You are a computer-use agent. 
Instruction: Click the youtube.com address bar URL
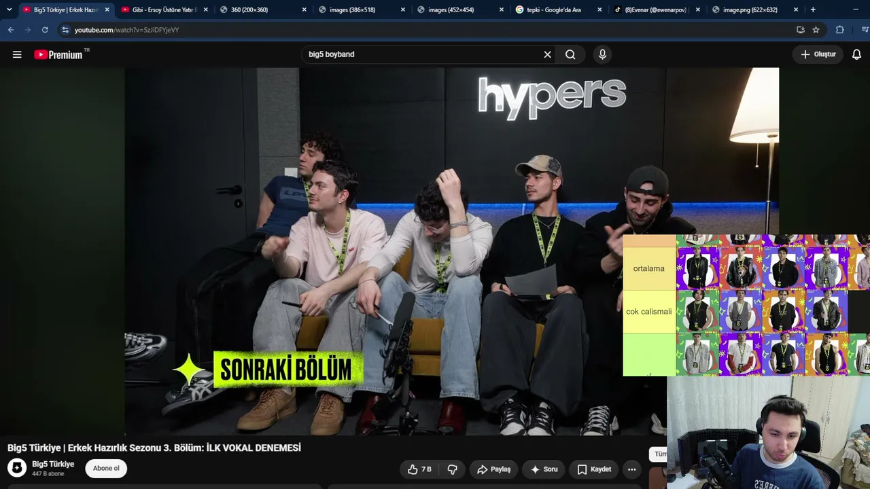pyautogui.click(x=126, y=30)
